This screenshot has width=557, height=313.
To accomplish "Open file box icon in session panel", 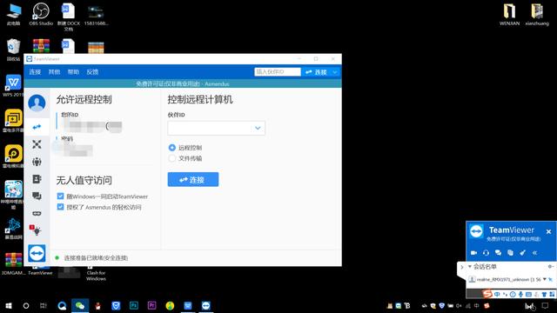I will (x=510, y=253).
